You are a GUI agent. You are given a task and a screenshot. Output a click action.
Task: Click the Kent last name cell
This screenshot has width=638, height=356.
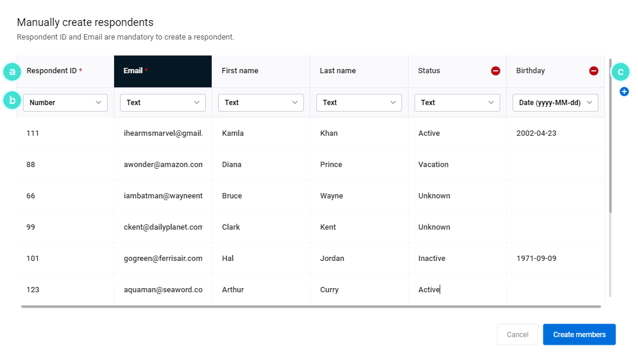pos(359,227)
